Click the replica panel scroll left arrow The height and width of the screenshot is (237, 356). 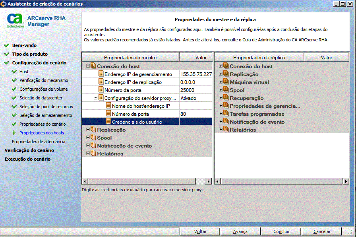pyautogui.click(x=217, y=181)
